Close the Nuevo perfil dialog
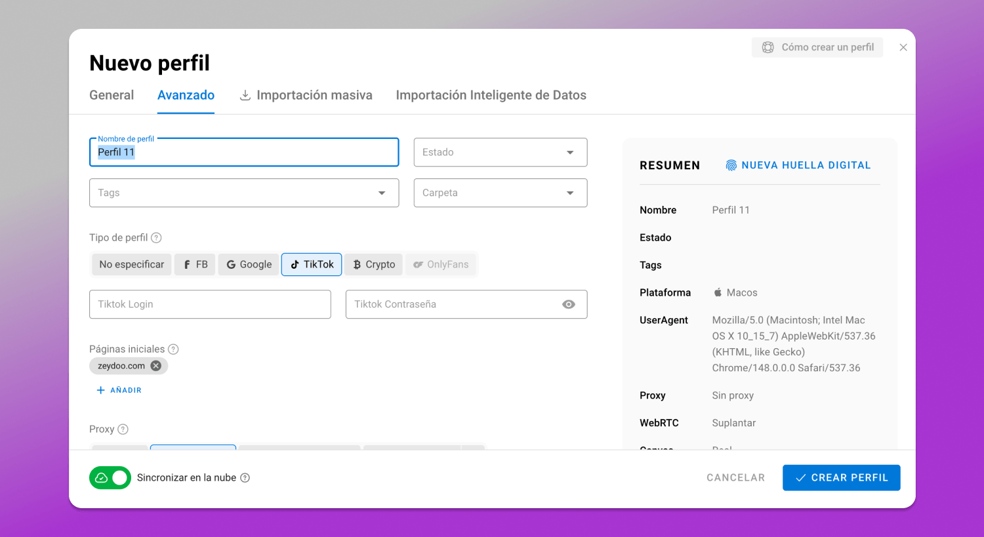 (x=903, y=47)
